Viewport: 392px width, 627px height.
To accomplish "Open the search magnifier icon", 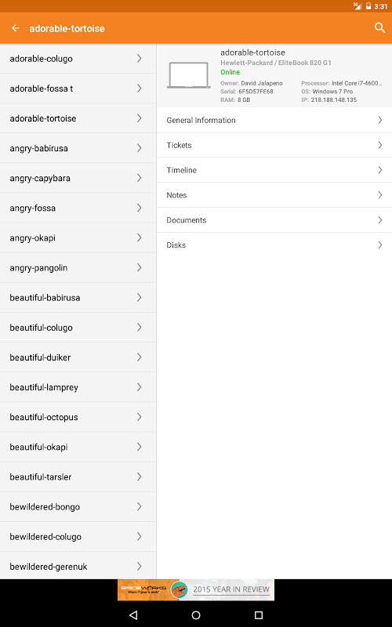I will 379,27.
